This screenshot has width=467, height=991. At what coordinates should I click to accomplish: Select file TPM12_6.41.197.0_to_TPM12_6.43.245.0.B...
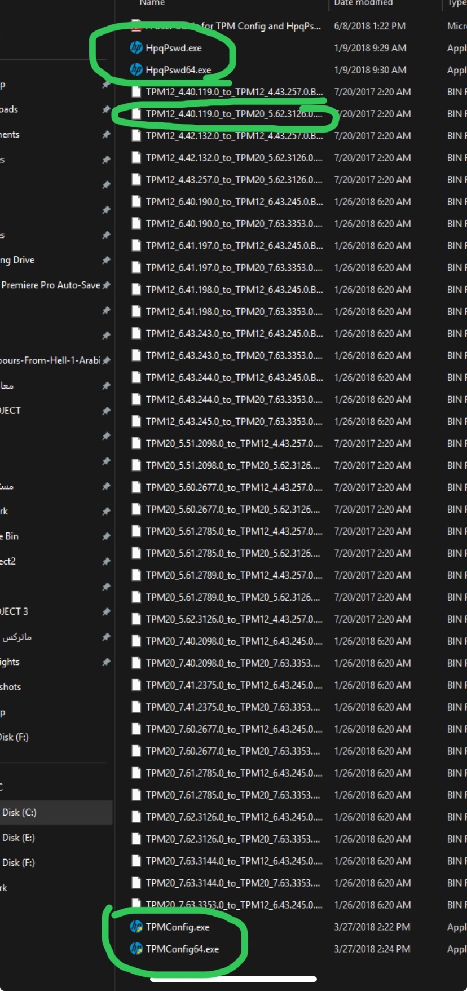[234, 245]
